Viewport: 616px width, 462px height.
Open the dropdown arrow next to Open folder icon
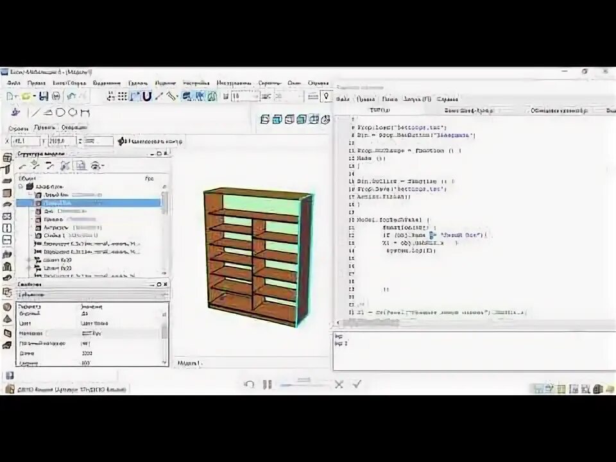(35, 97)
